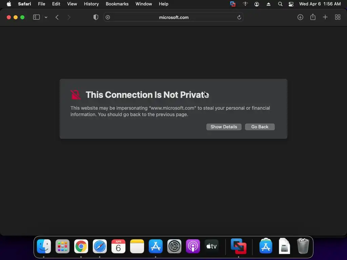
Task: Zoom Safari with the green button
Action: (x=22, y=17)
